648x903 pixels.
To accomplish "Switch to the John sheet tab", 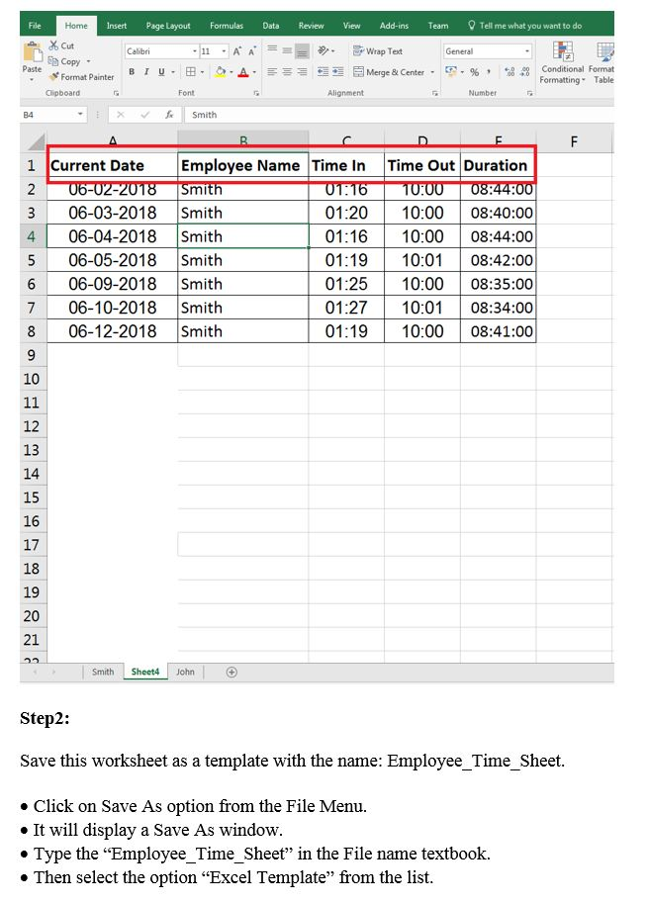I will (185, 672).
